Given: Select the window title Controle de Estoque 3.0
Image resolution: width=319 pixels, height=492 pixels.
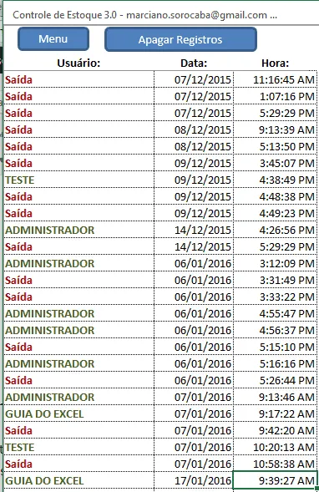Looking at the screenshot, I should tap(64, 15).
